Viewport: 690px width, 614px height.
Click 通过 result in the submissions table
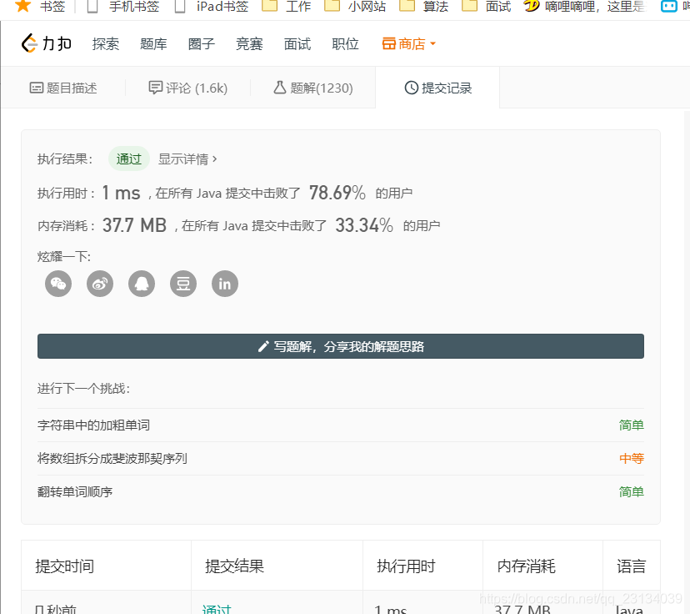tap(216, 609)
